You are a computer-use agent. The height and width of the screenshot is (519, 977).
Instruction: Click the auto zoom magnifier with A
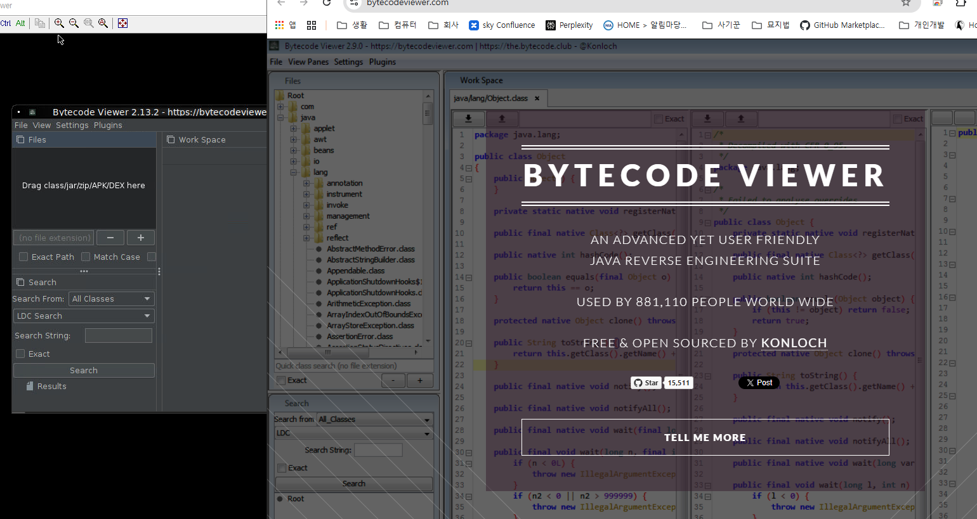tap(103, 23)
